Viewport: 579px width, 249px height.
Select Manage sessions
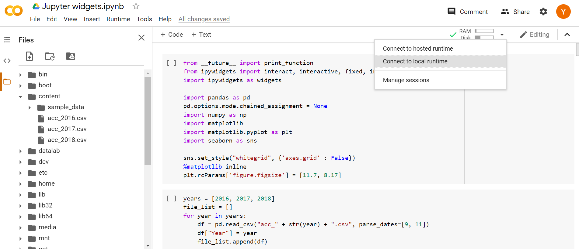coord(441,80)
